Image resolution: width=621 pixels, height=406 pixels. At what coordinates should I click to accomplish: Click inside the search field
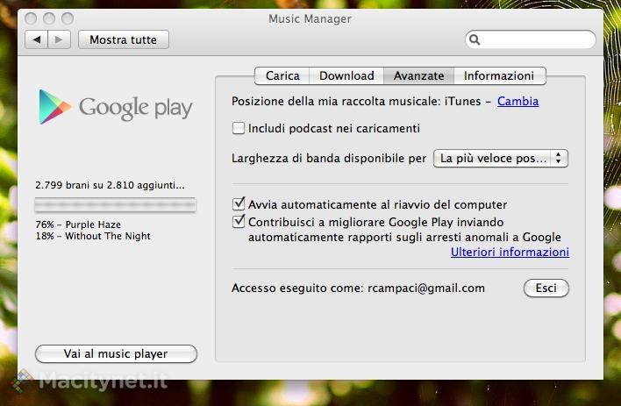point(531,39)
